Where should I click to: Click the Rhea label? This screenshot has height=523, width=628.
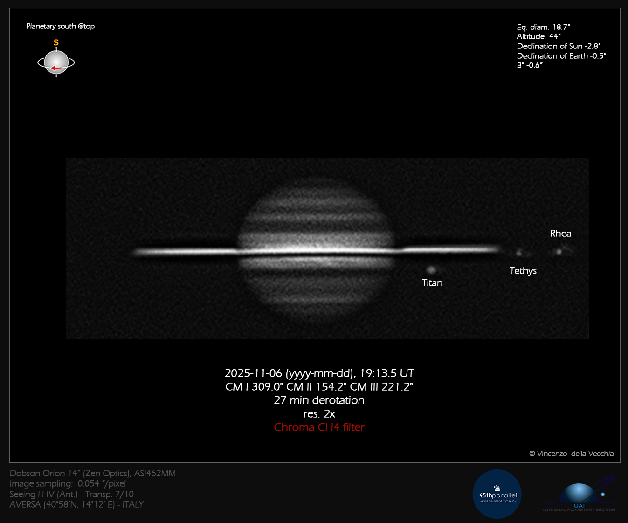coord(560,234)
